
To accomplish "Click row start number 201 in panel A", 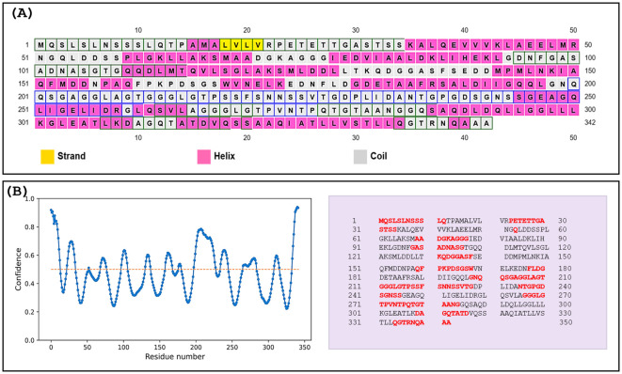I will pos(24,97).
